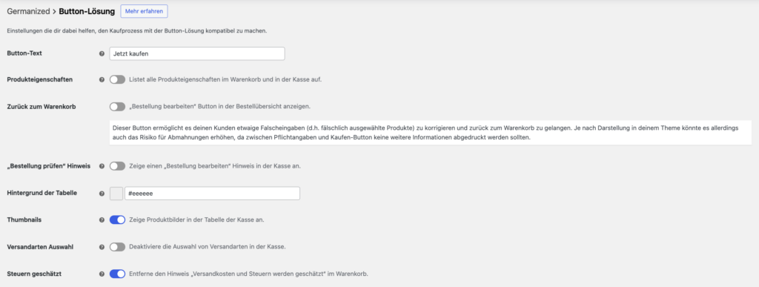Show help tooltip for Button-Text
This screenshot has height=287, width=759.
click(102, 53)
